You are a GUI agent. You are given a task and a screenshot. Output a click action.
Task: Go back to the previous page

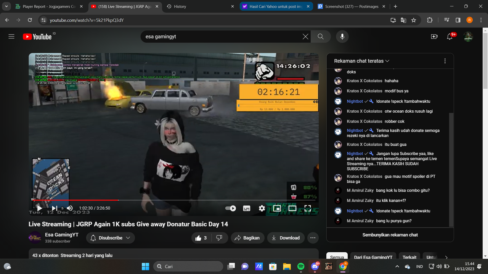pos(7,20)
